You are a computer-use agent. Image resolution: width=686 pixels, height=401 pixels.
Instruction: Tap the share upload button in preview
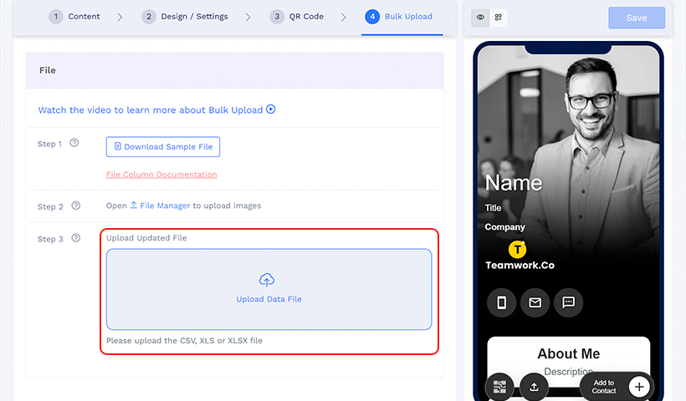(x=535, y=387)
